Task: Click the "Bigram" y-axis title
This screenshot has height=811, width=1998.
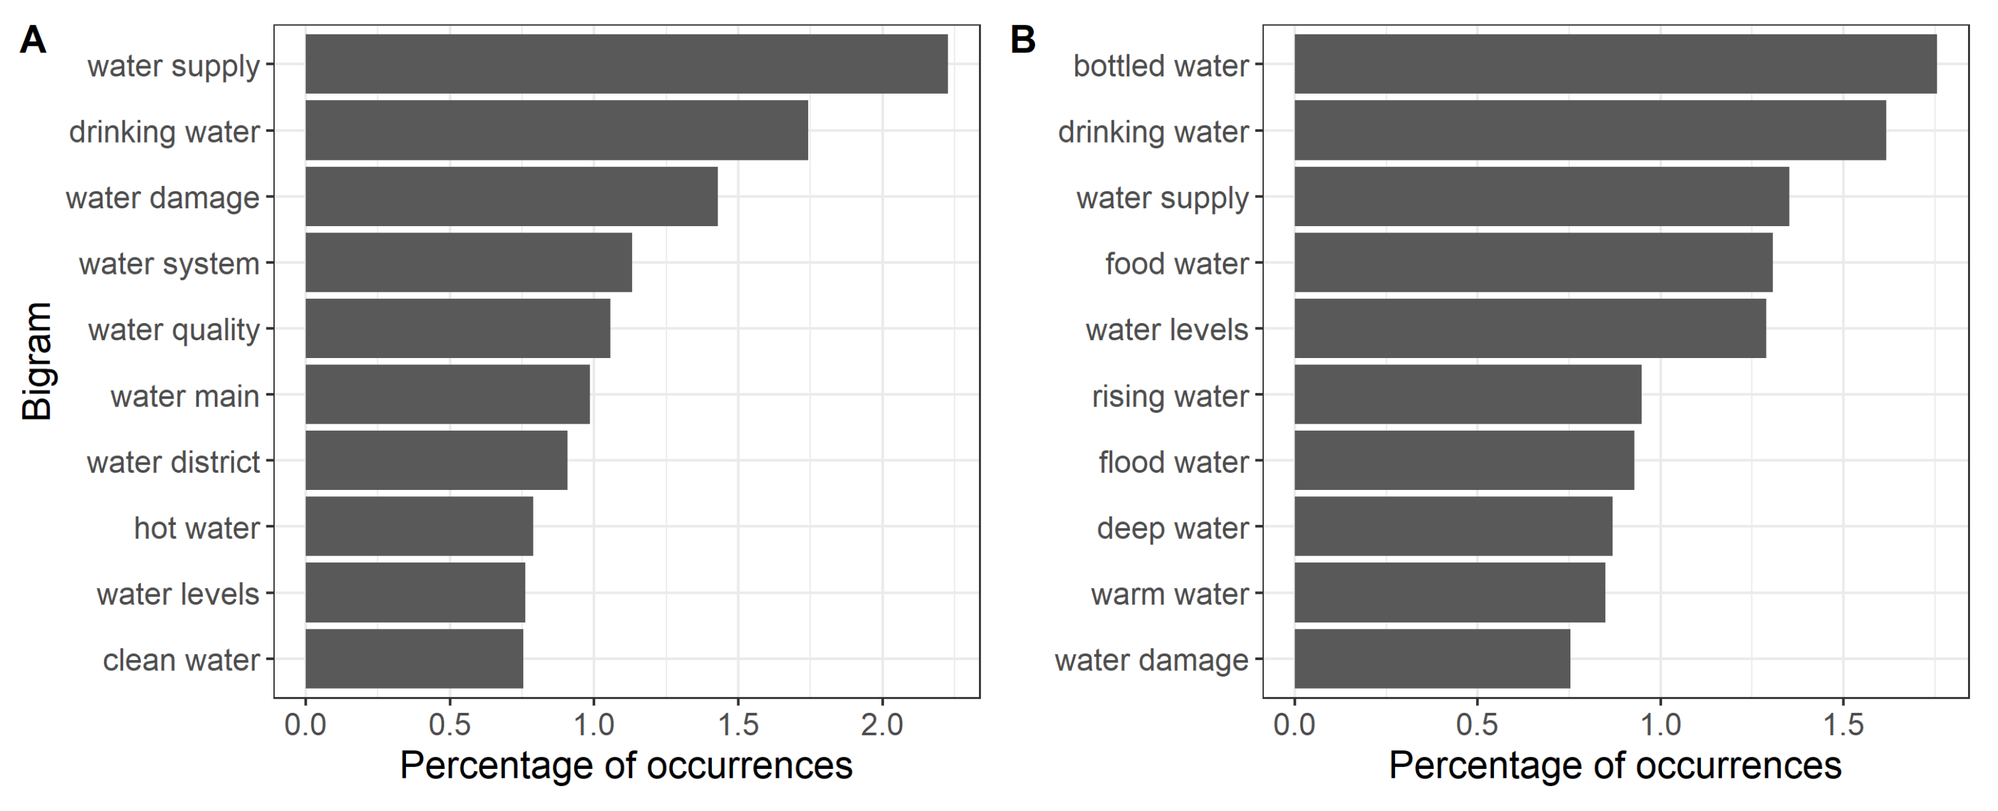Action: click(36, 361)
